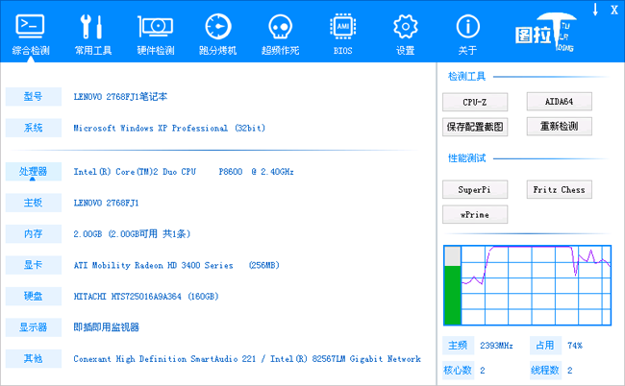
Task: Close the window with the X
Action: [x=614, y=10]
